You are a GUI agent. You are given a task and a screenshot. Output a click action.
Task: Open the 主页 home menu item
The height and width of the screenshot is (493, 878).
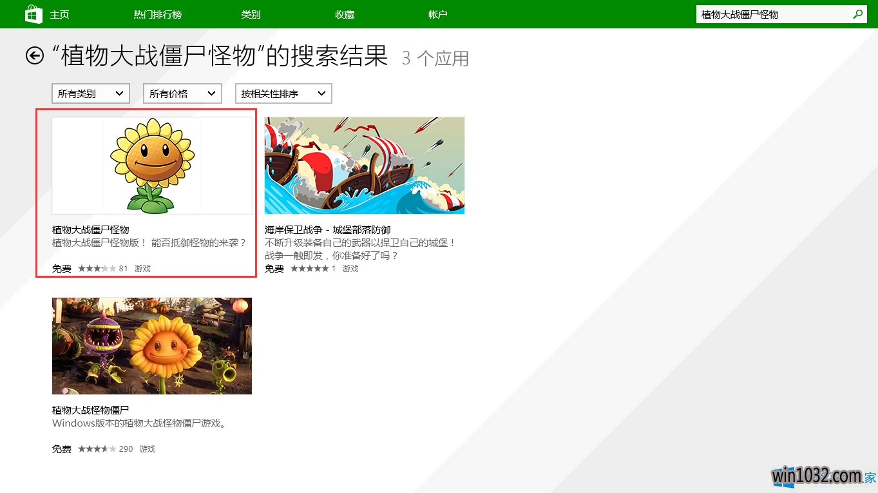(59, 14)
